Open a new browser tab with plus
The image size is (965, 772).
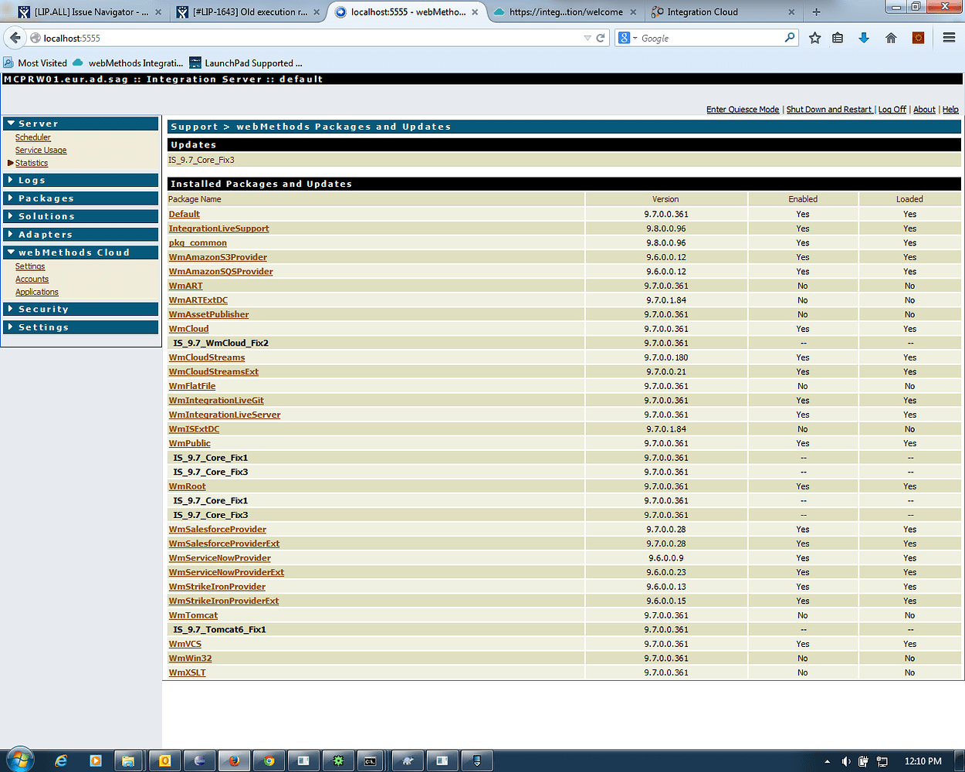point(816,12)
